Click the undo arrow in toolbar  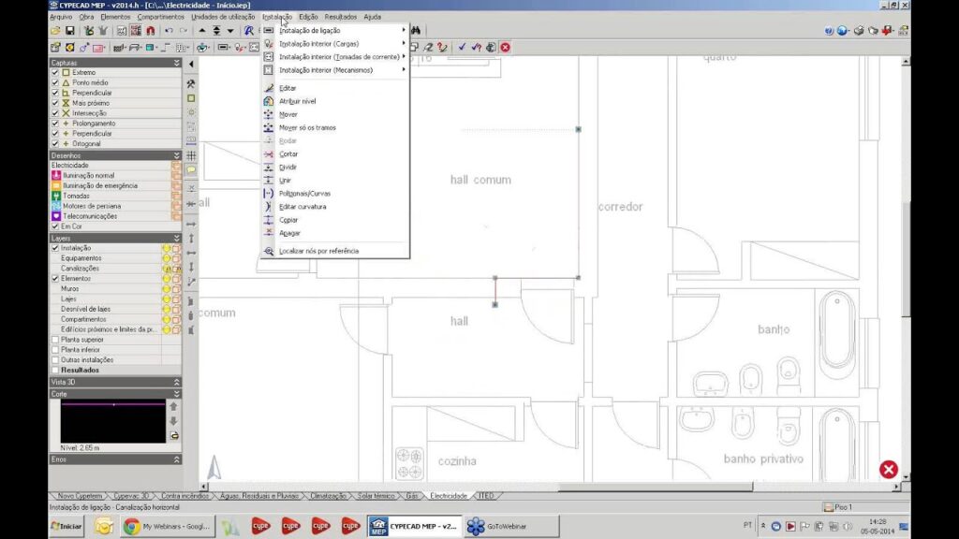169,31
